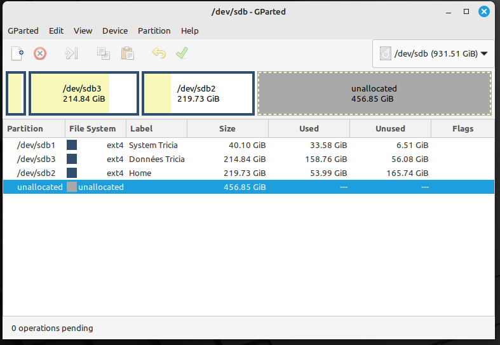Open the View menu
Image resolution: width=500 pixels, height=345 pixels.
tap(83, 30)
